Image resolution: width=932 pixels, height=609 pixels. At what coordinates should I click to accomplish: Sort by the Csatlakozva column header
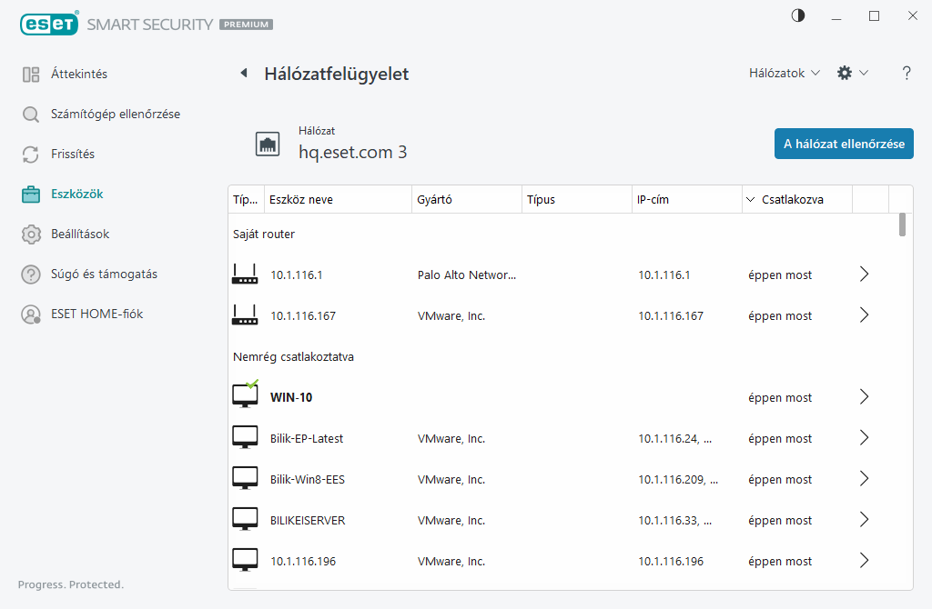click(792, 199)
